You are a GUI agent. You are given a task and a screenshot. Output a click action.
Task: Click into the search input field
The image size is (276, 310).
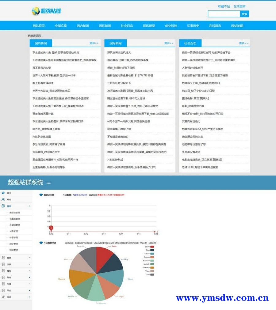(224, 14)
